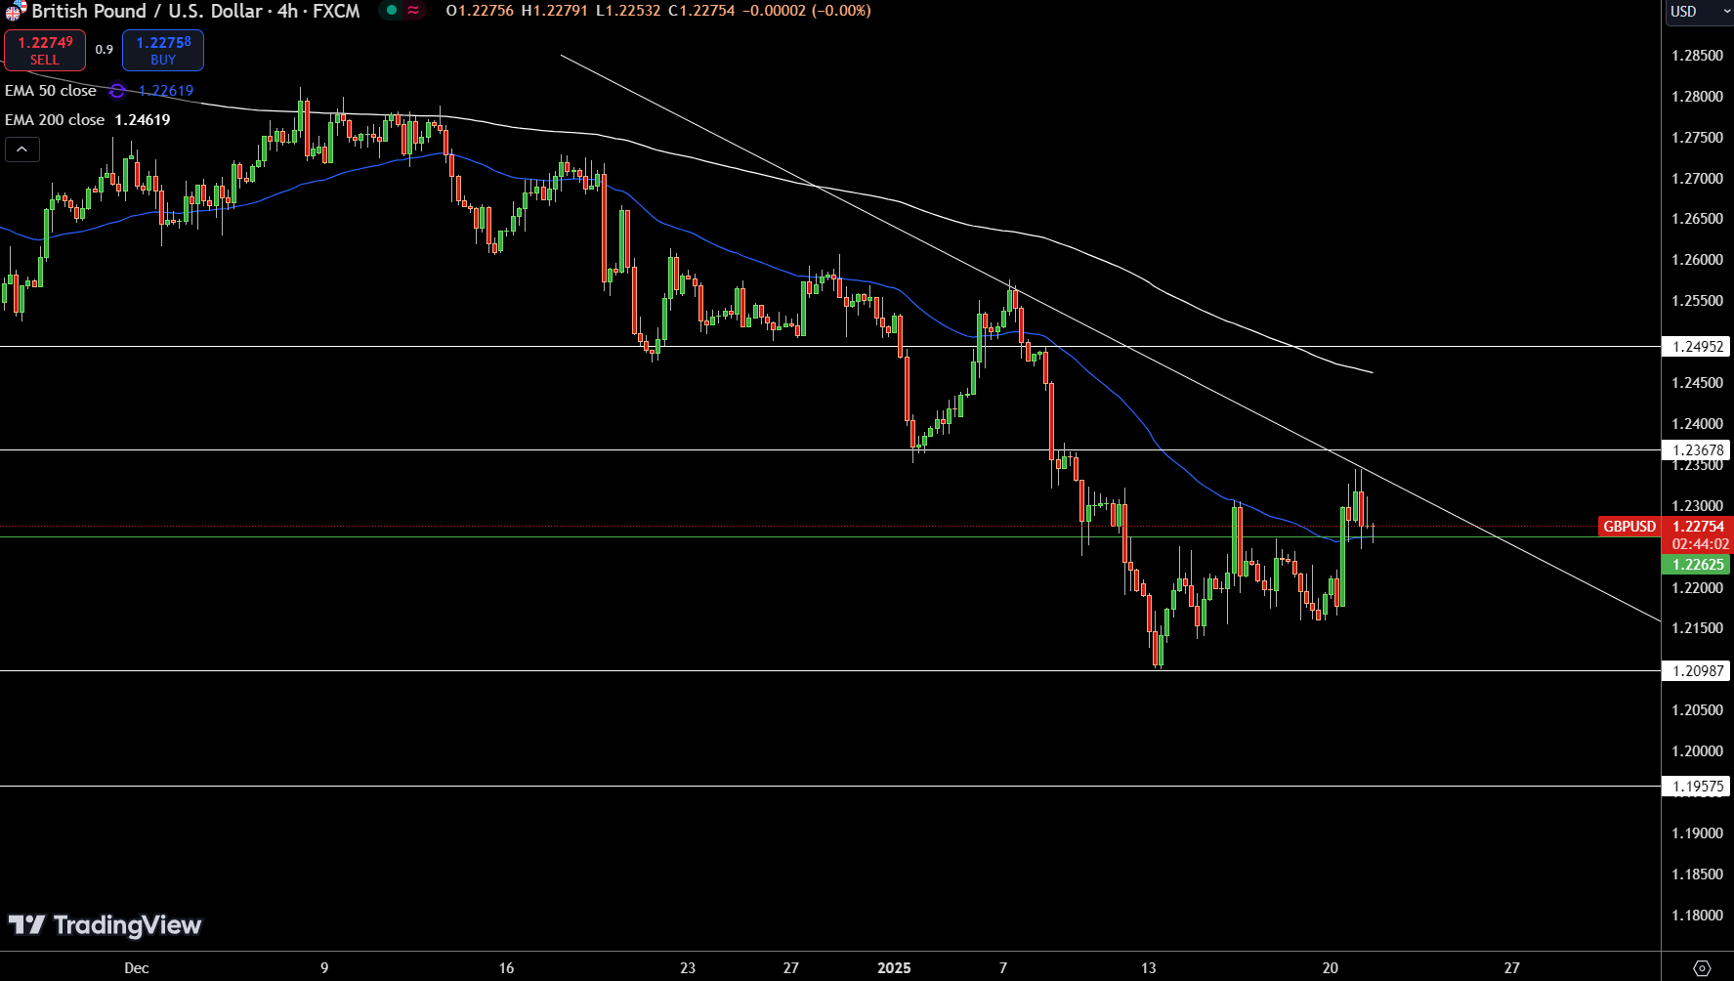Click the 1.28000 price axis label
This screenshot has width=1734, height=981.
point(1697,97)
